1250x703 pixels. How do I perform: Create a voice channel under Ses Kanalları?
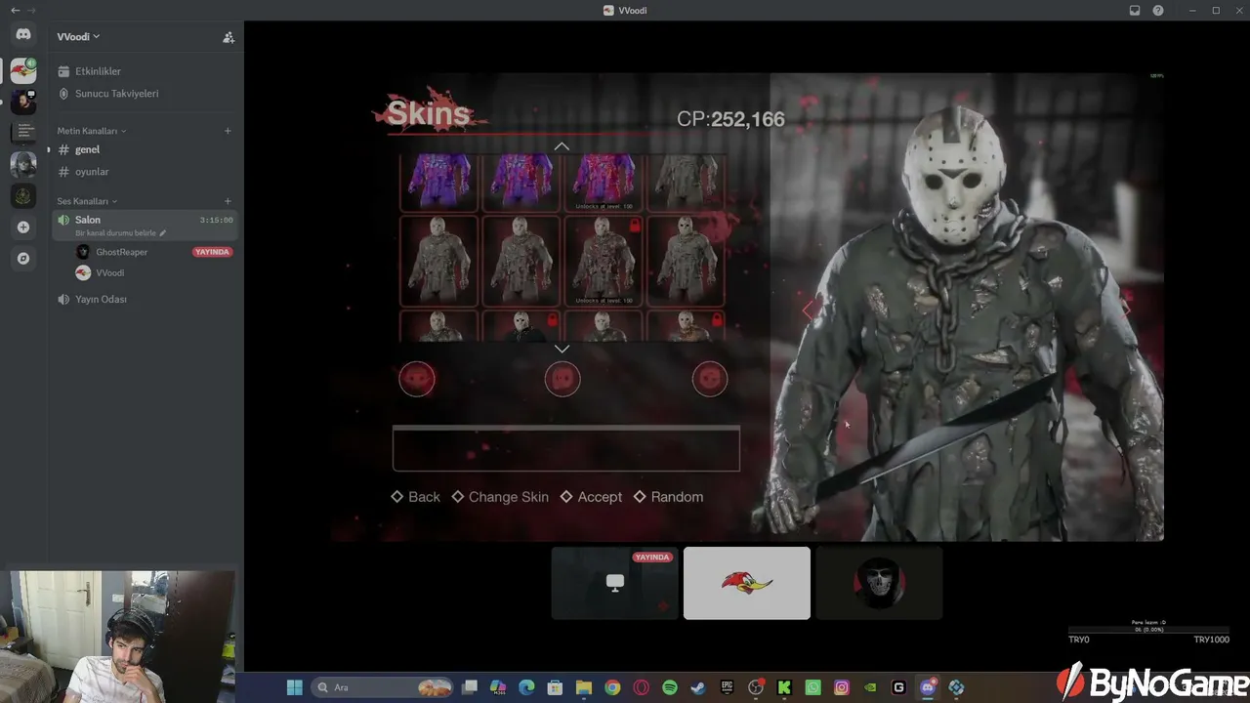[228, 201]
